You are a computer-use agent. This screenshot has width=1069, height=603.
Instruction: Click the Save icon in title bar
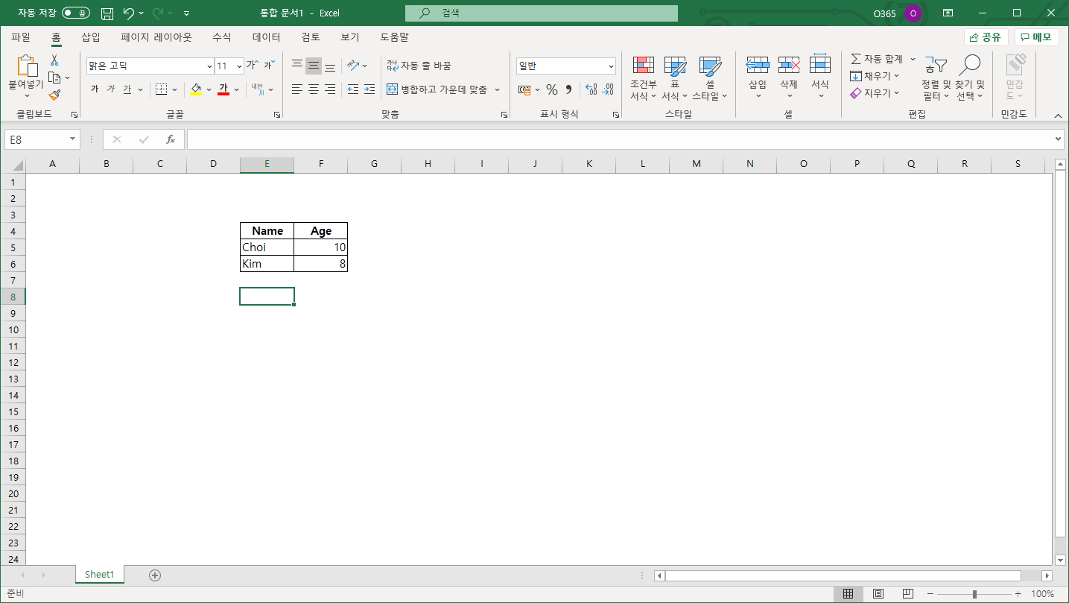107,13
